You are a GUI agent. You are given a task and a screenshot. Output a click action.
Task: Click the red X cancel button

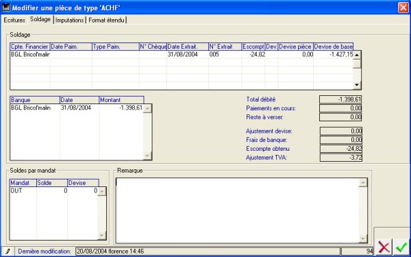coord(384,247)
